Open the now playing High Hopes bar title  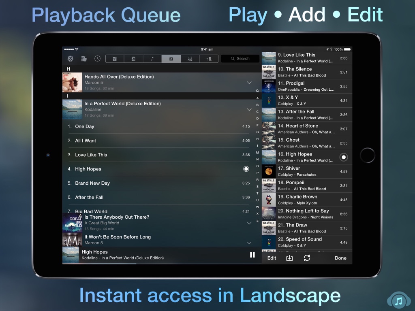94,252
